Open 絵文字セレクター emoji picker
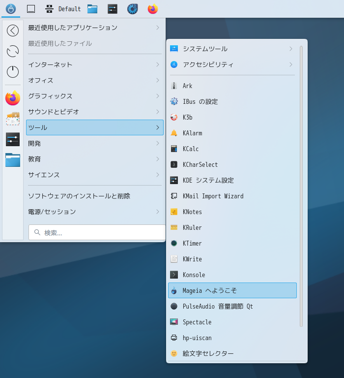 pyautogui.click(x=232, y=353)
